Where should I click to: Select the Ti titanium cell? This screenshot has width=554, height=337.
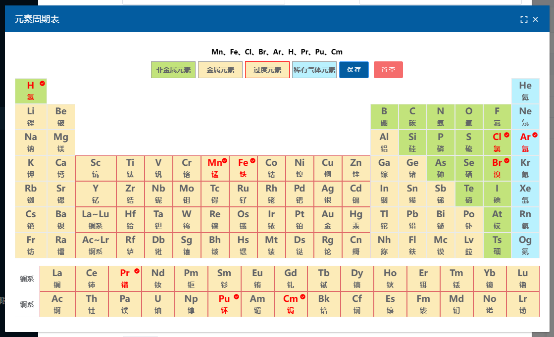point(130,168)
